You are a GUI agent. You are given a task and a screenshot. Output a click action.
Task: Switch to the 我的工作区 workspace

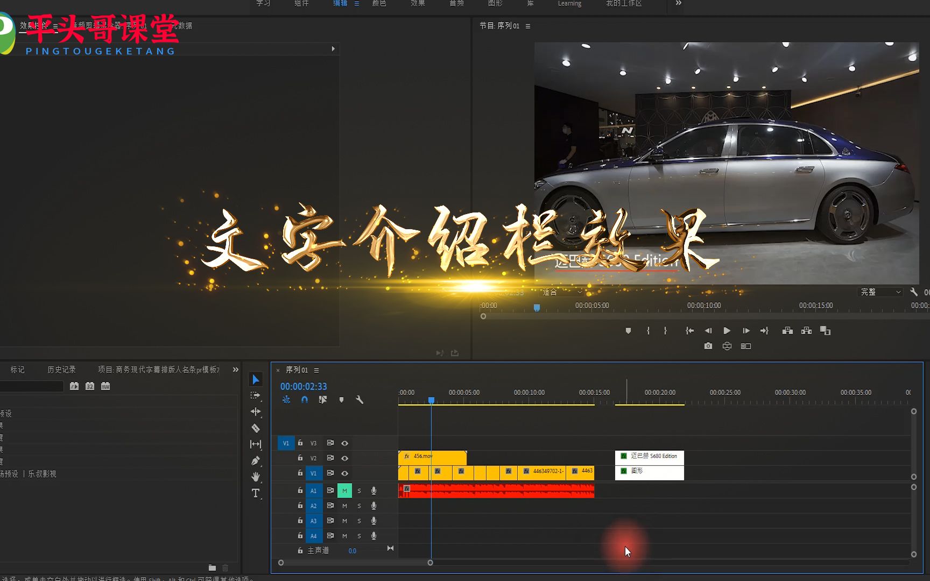coord(624,3)
